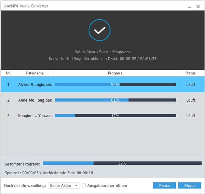Click the Läuft status of row 3
The image size is (205, 194).
tap(191, 116)
